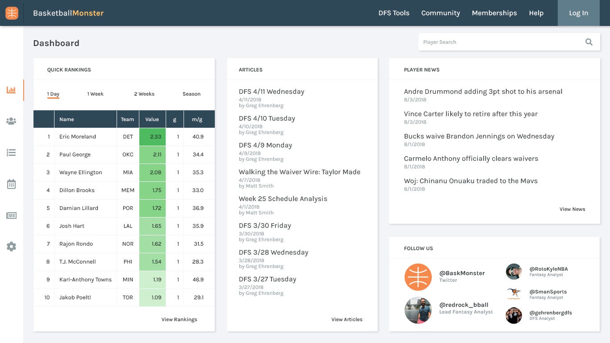This screenshot has height=343, width=610.
Task: Open Damian Lillard's player entry
Action: [x=79, y=208]
